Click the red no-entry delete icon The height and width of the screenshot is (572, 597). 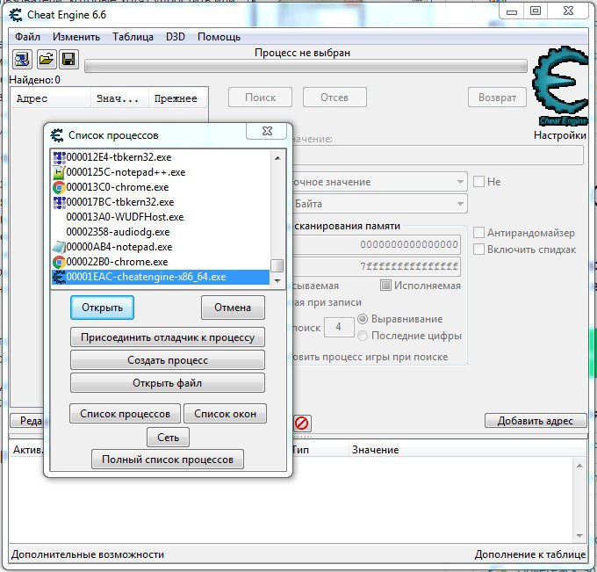(301, 423)
